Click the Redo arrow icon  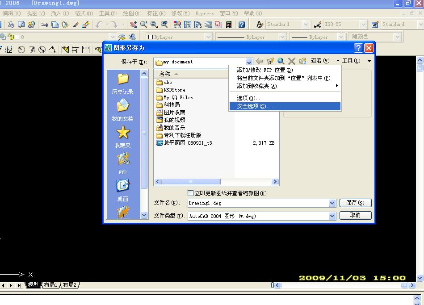pos(115,25)
